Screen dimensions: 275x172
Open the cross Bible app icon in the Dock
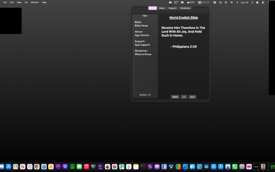[263, 166]
